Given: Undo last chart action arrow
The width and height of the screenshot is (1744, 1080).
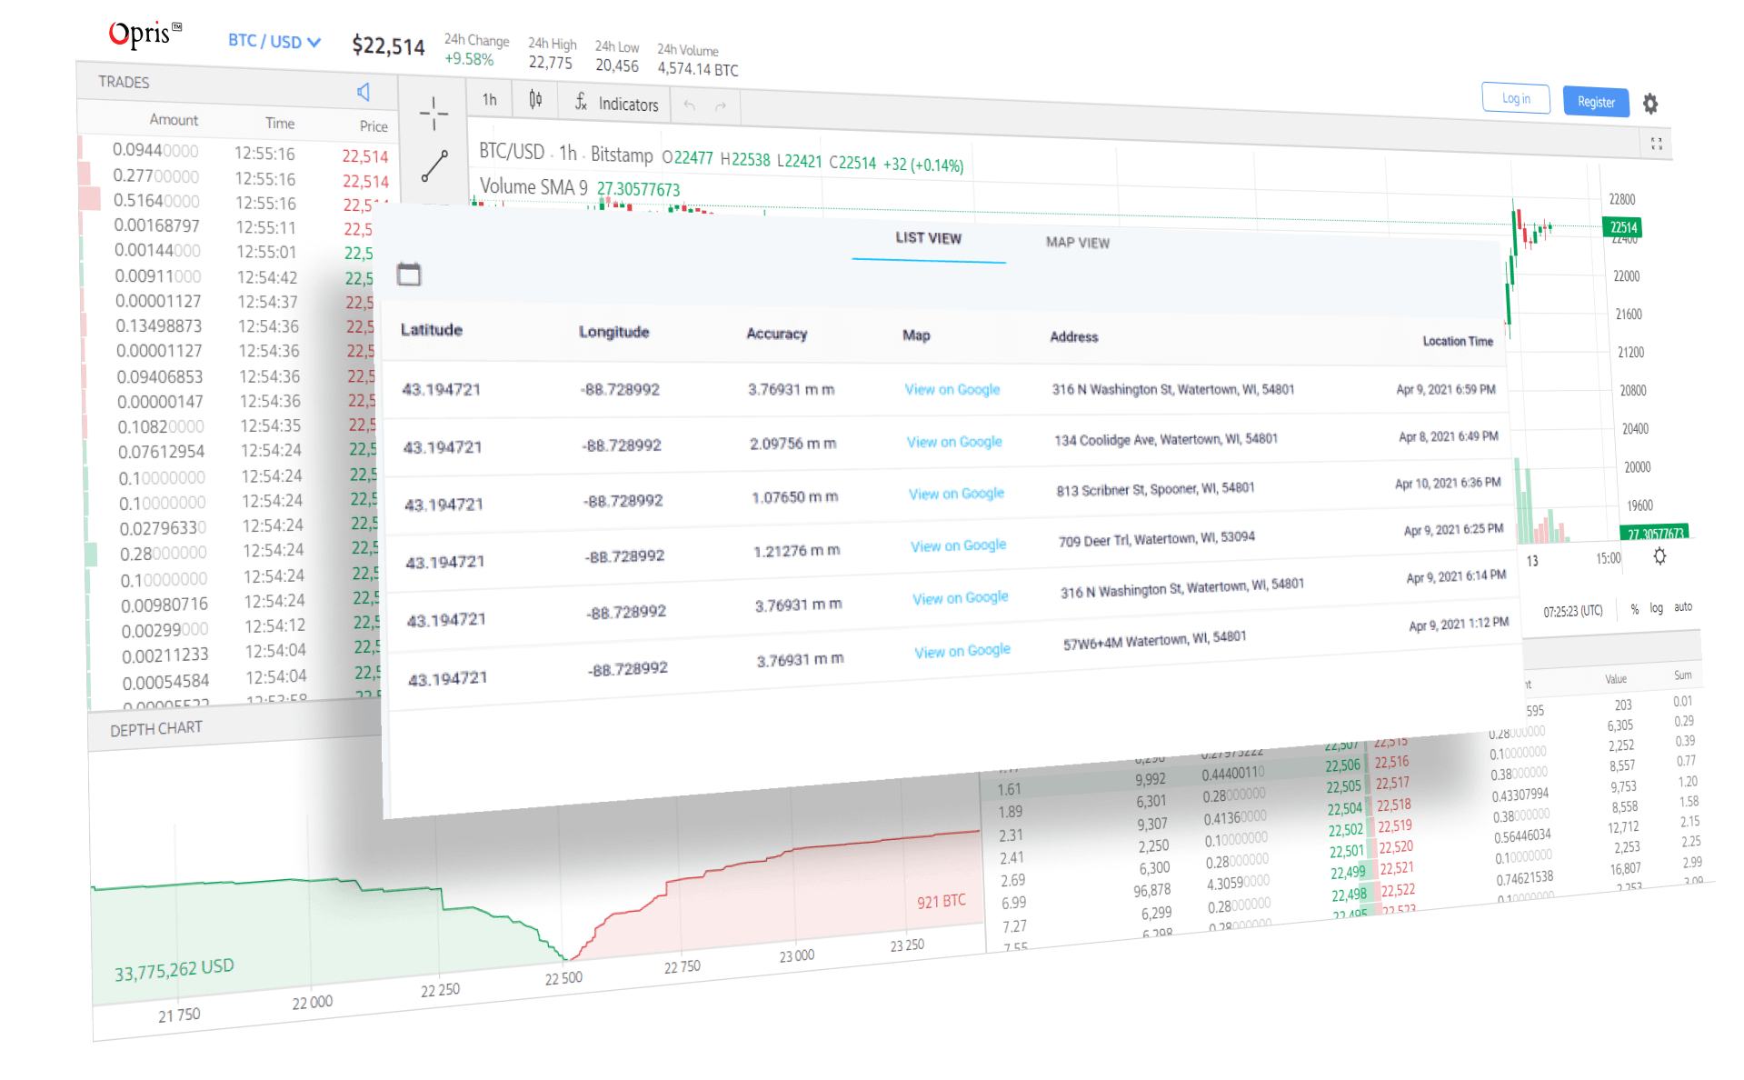Looking at the screenshot, I should click(x=690, y=106).
